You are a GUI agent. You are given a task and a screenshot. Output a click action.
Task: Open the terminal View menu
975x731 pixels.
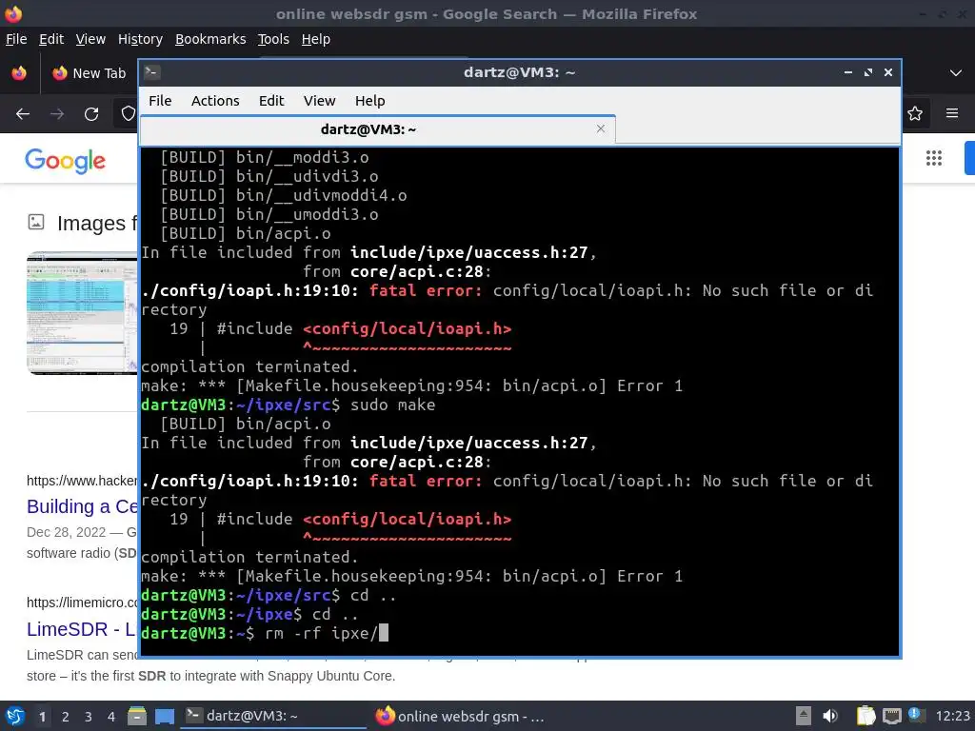click(319, 101)
